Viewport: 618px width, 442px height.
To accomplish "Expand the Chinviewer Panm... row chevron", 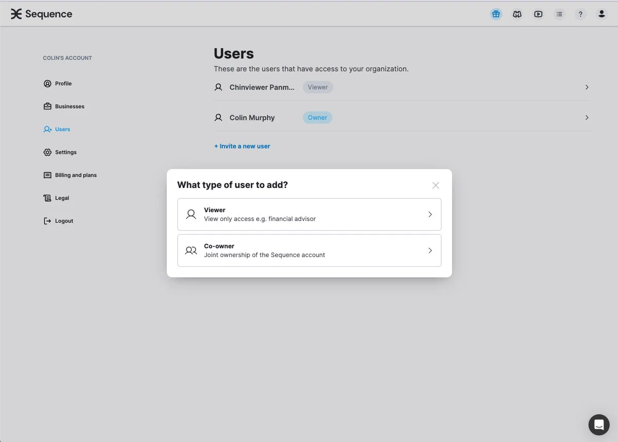I will pyautogui.click(x=587, y=87).
